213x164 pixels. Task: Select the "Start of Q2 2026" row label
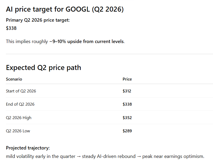tap(21, 91)
